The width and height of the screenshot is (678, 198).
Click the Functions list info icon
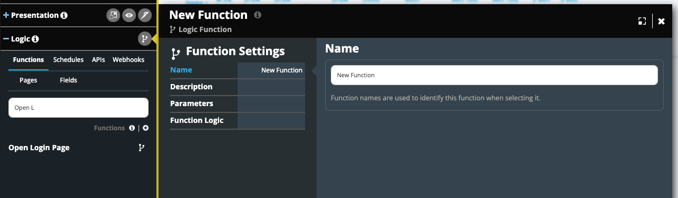[x=132, y=128]
